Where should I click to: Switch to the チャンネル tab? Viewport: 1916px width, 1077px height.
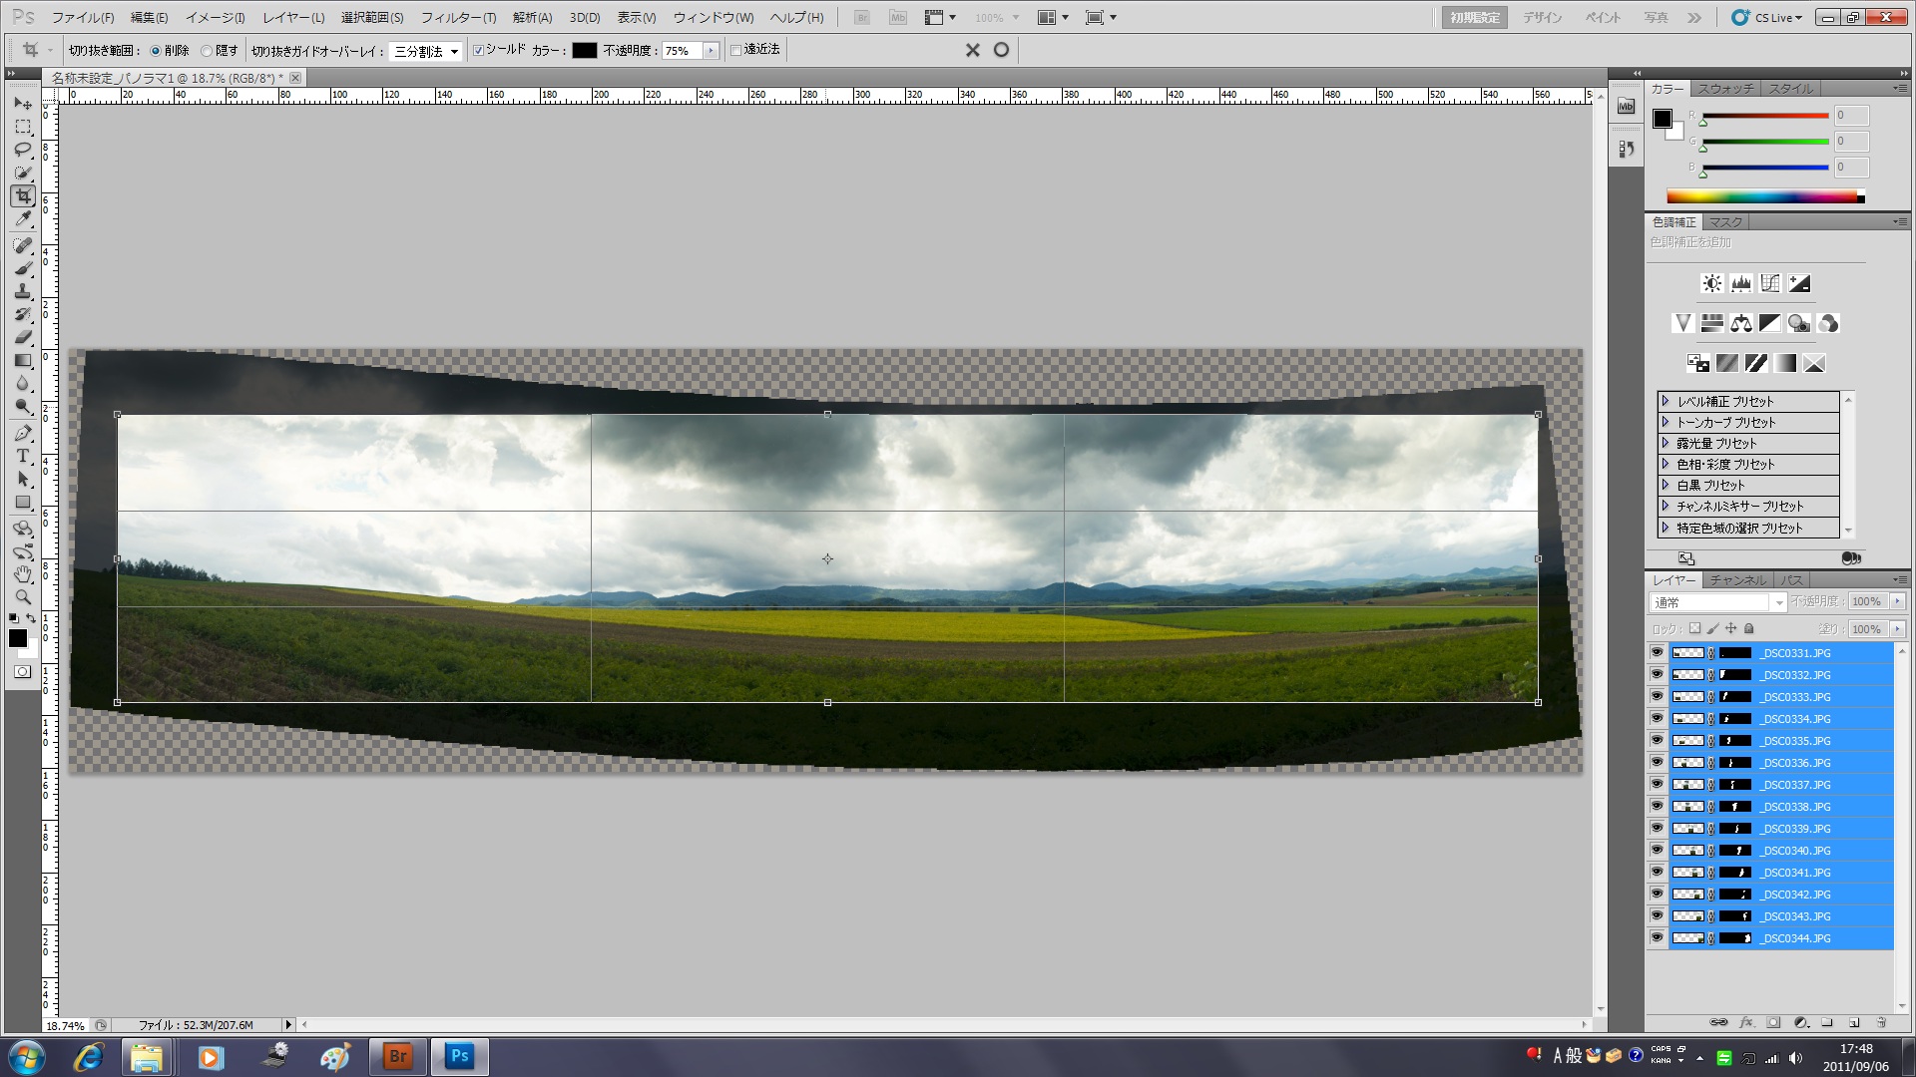1737,580
